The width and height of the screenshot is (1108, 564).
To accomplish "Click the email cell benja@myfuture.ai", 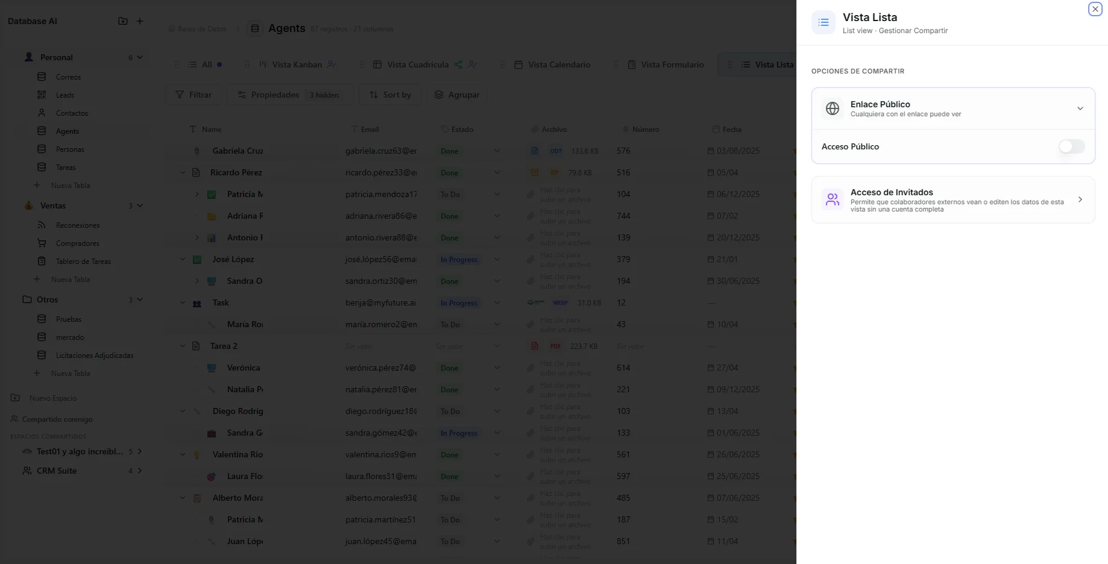I will (x=380, y=302).
